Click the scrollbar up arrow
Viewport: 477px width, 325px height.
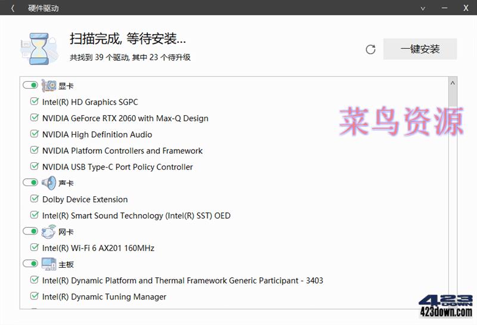[x=453, y=83]
